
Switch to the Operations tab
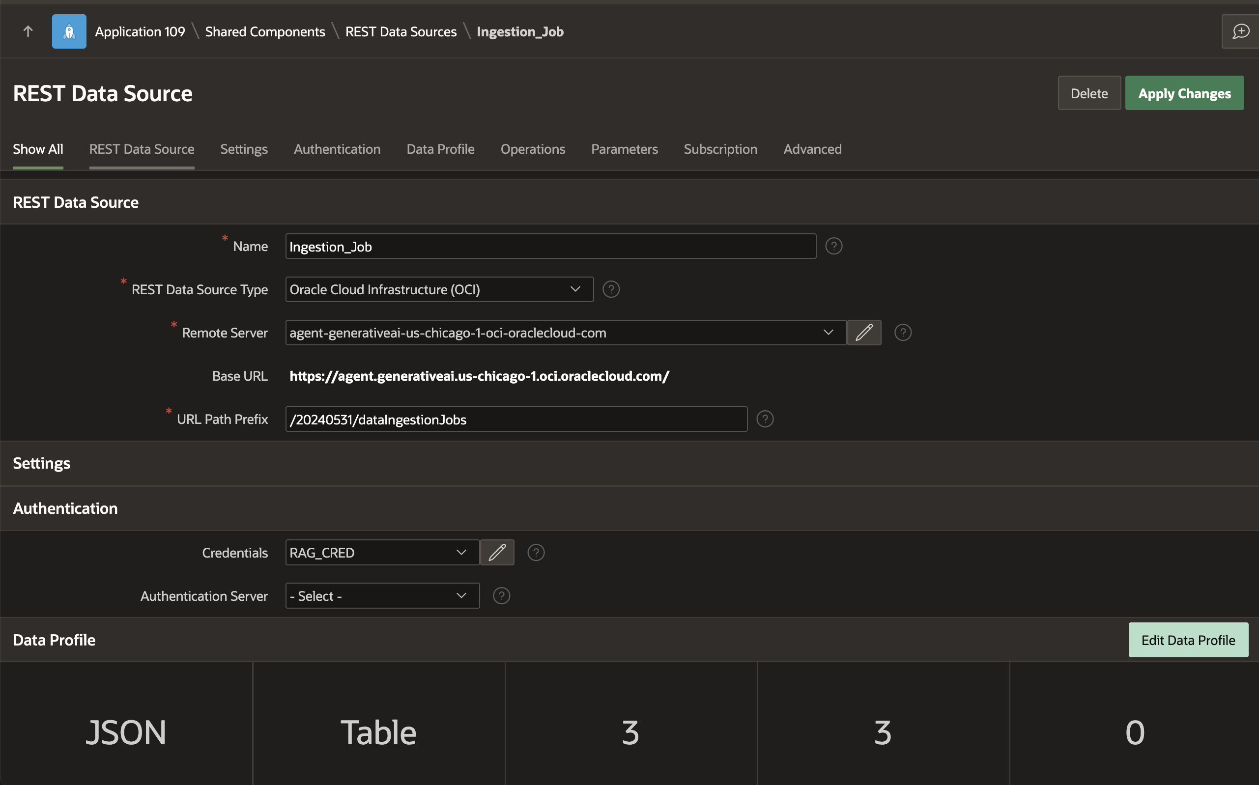[532, 149]
